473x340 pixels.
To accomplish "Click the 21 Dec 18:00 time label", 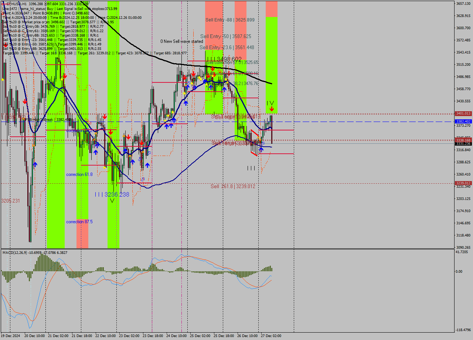I will (82, 336).
